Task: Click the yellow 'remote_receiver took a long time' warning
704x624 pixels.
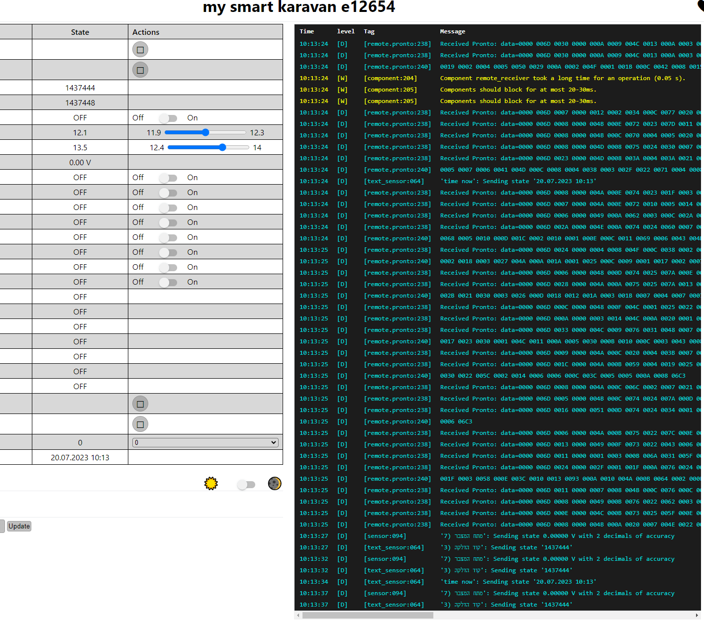Action: point(562,78)
